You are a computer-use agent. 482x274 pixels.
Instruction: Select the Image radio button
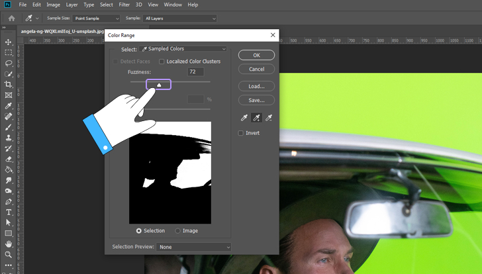(177, 231)
